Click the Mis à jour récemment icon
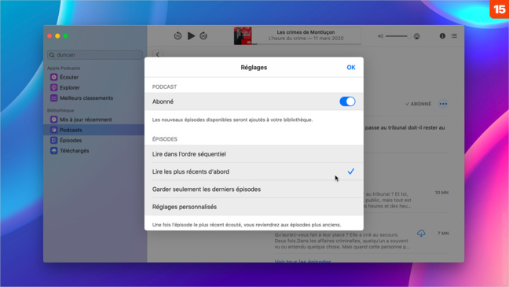 click(54, 120)
